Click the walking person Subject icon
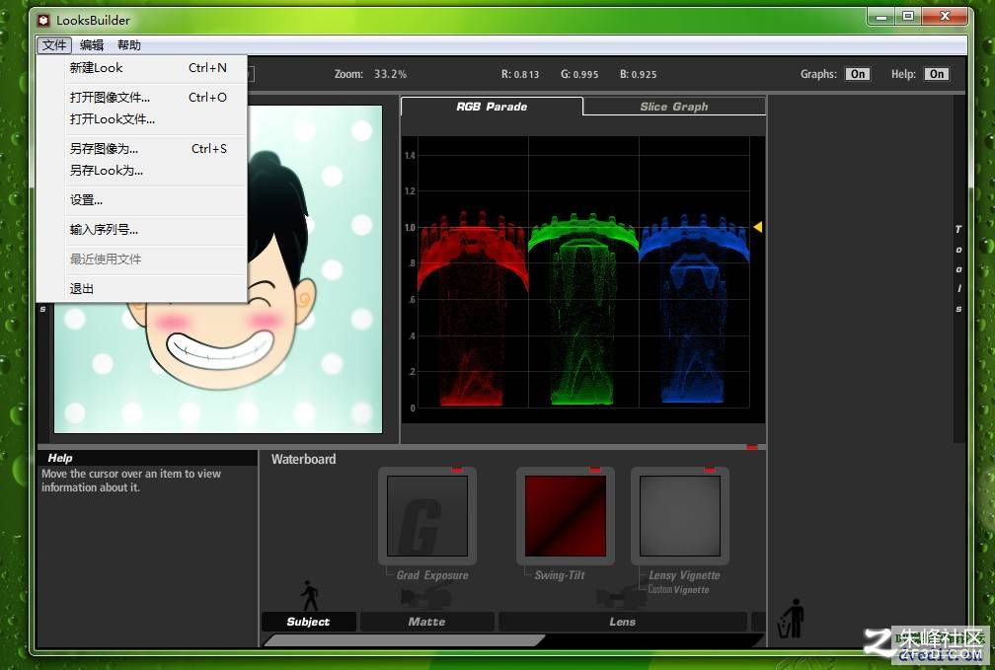 310,596
